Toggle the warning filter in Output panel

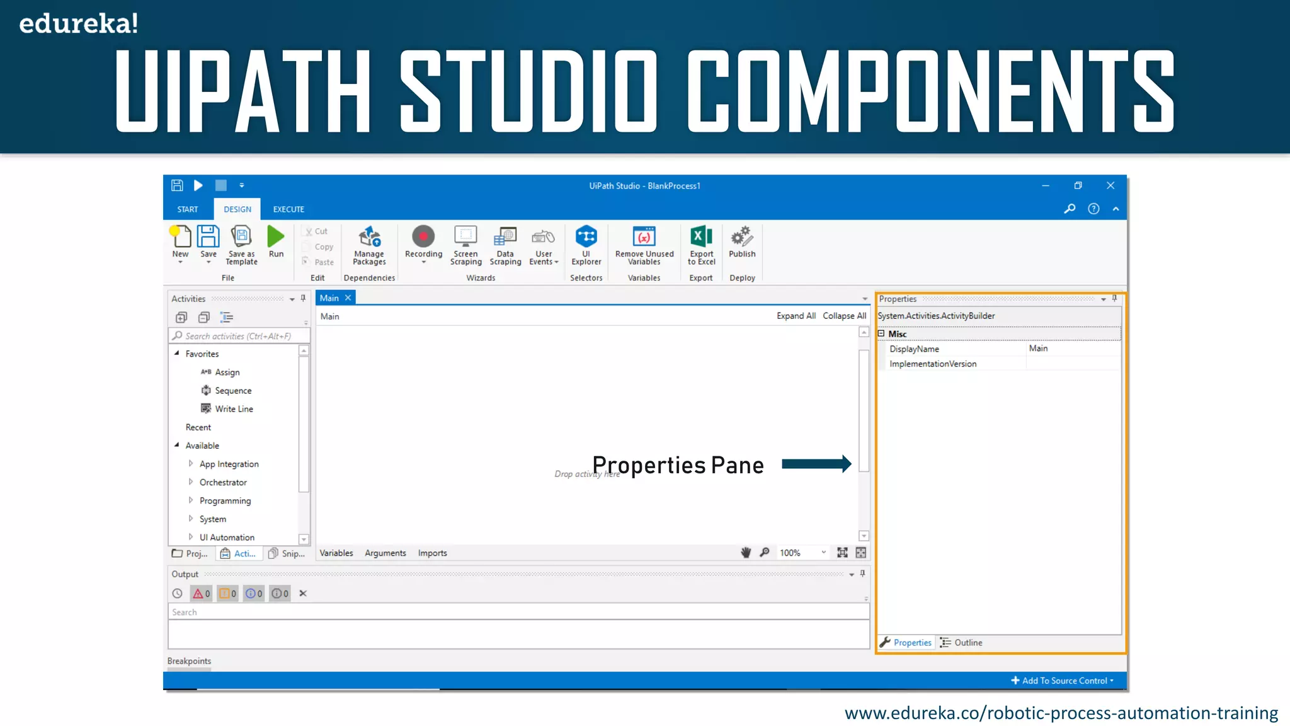227,594
